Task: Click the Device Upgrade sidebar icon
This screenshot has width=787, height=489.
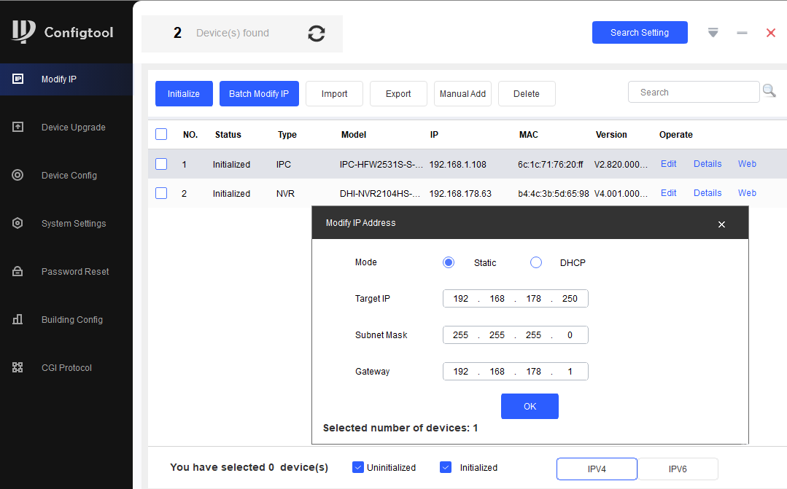Action: (x=18, y=127)
